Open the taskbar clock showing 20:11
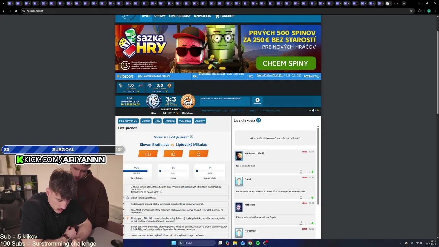439x247 pixels. (x=430, y=243)
